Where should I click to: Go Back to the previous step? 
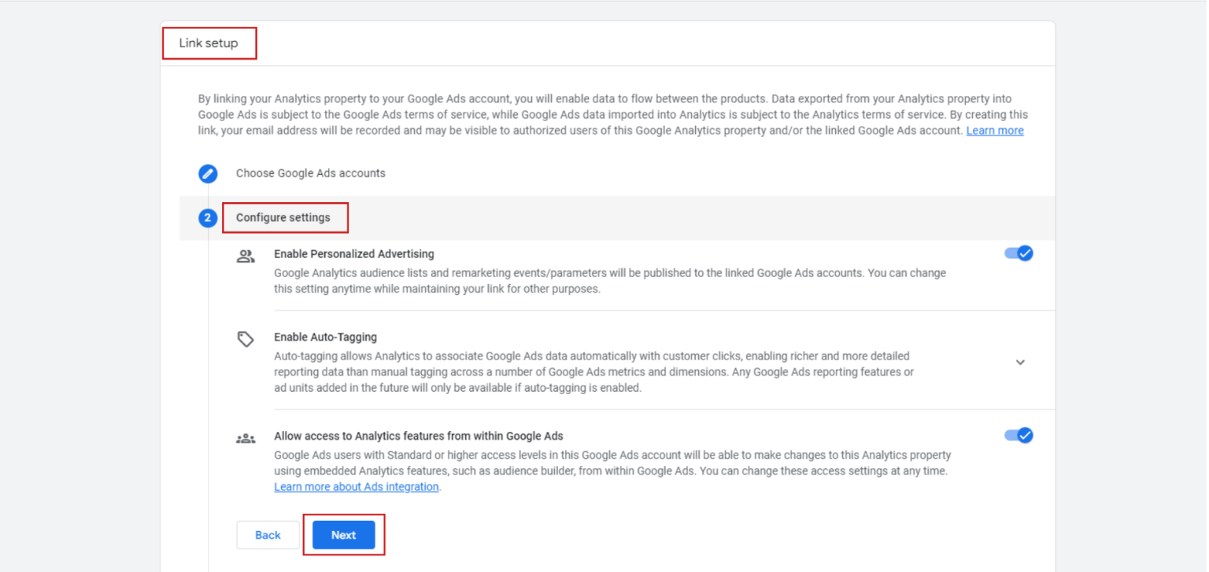[x=268, y=535]
